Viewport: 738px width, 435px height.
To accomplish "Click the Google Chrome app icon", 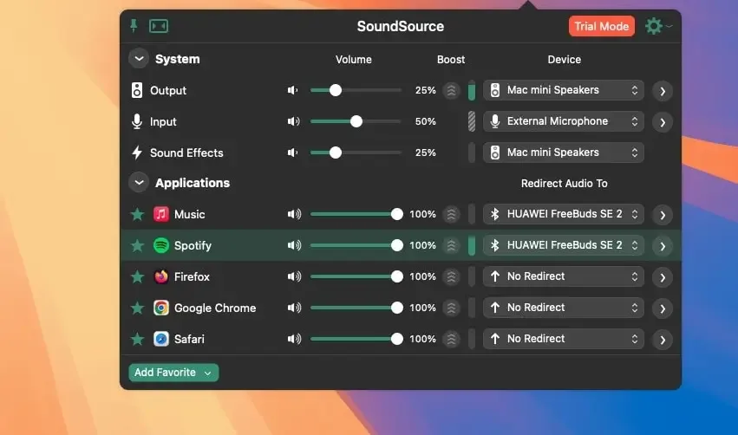I will coord(161,308).
